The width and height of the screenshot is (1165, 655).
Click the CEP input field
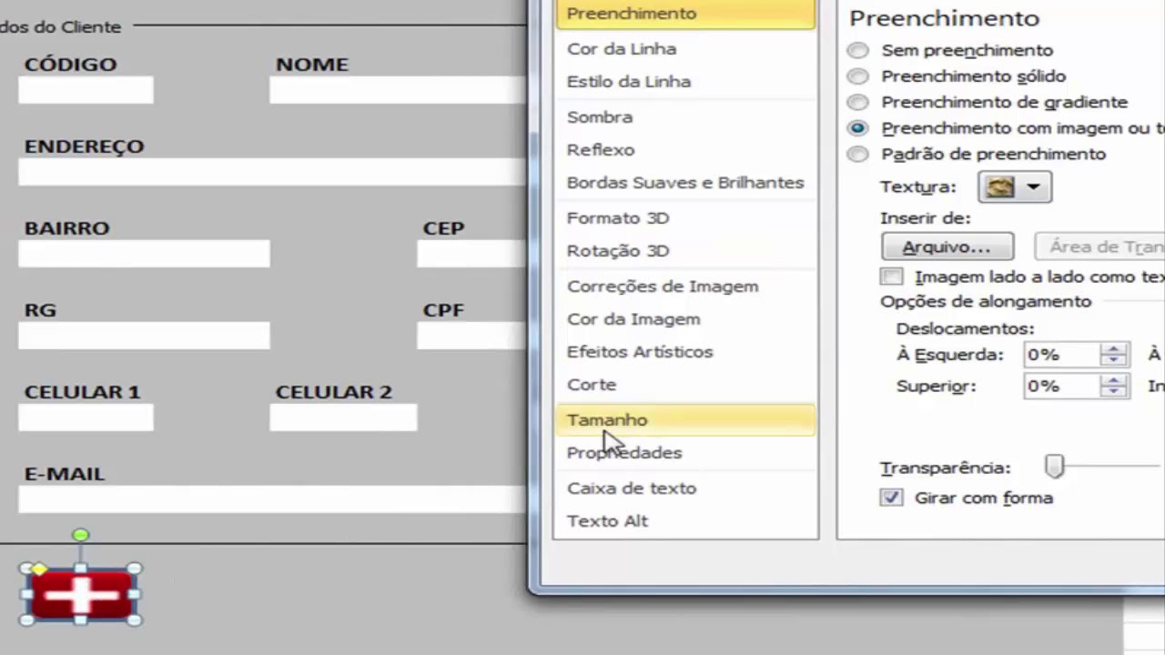tap(471, 254)
